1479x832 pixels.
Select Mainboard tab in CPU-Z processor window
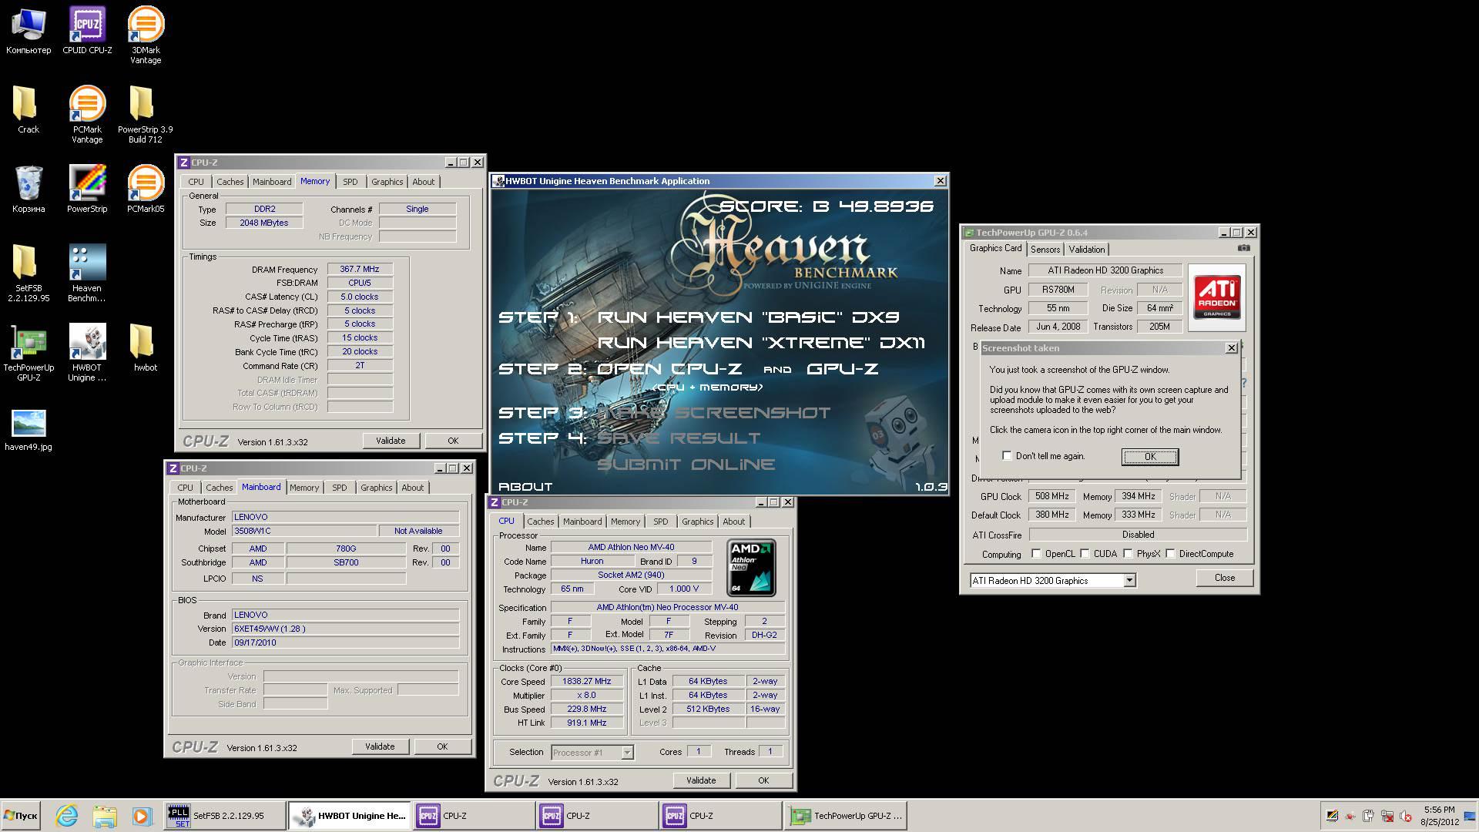[582, 522]
